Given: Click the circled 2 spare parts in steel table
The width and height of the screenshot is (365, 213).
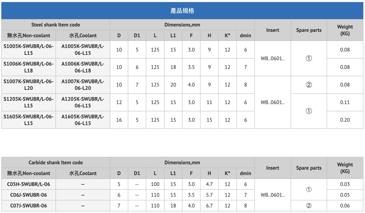Looking at the screenshot, I should 309,85.
